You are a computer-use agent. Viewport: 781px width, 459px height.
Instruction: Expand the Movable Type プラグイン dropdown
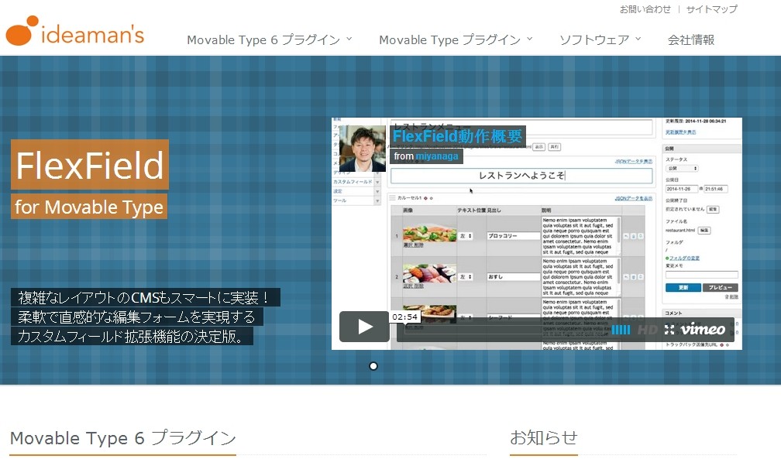(x=453, y=39)
